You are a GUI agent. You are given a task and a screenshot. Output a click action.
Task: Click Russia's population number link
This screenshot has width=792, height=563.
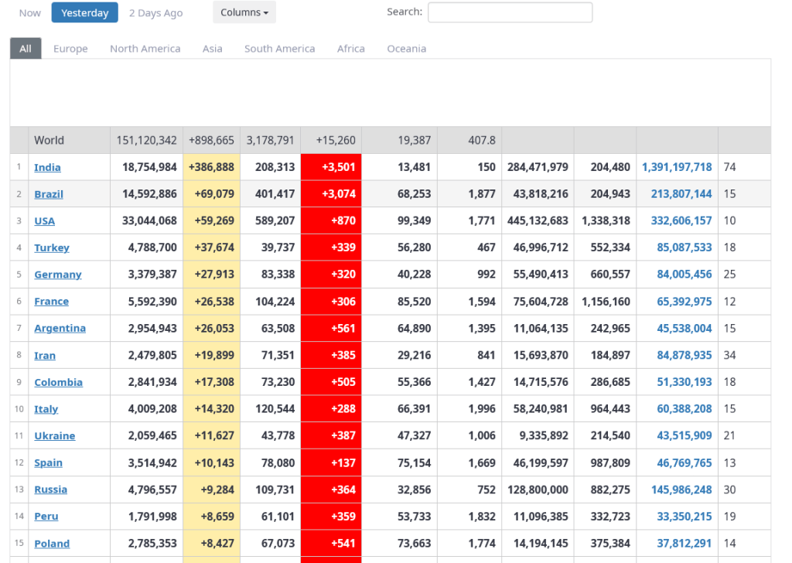pyautogui.click(x=677, y=490)
